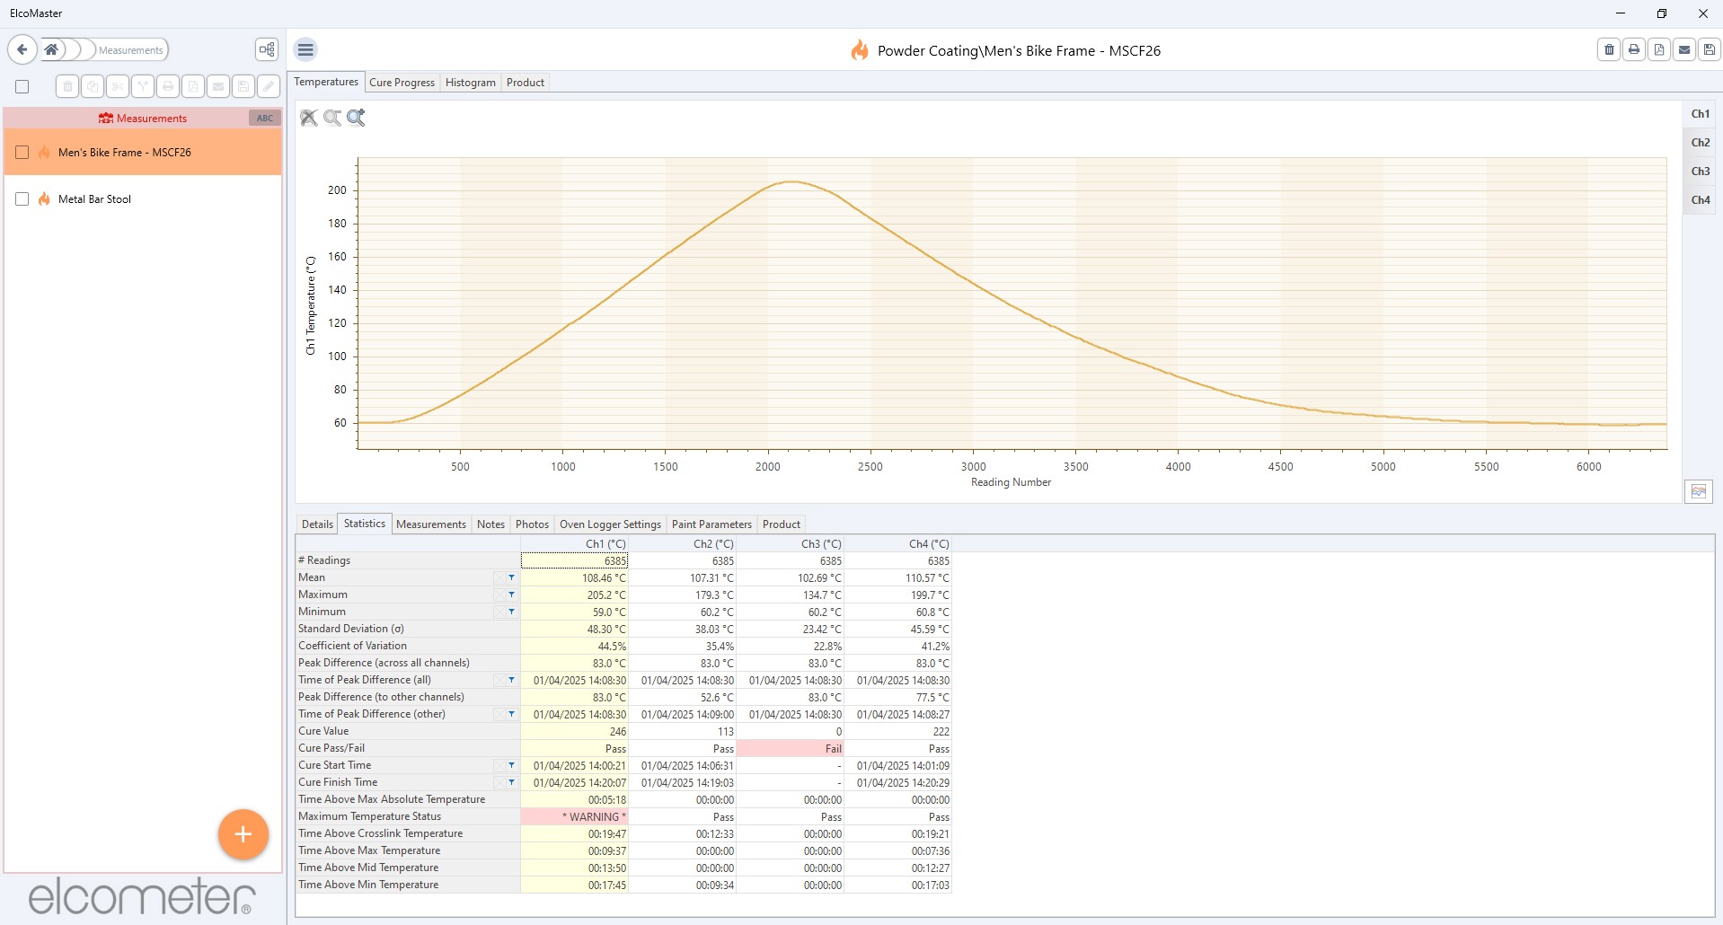Click the ABC sort button in Measurements header
Image resolution: width=1723 pixels, height=925 pixels.
[263, 118]
